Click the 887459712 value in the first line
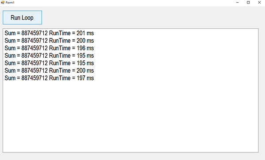Screen dimensions: 265x160 pyautogui.click(x=34, y=33)
